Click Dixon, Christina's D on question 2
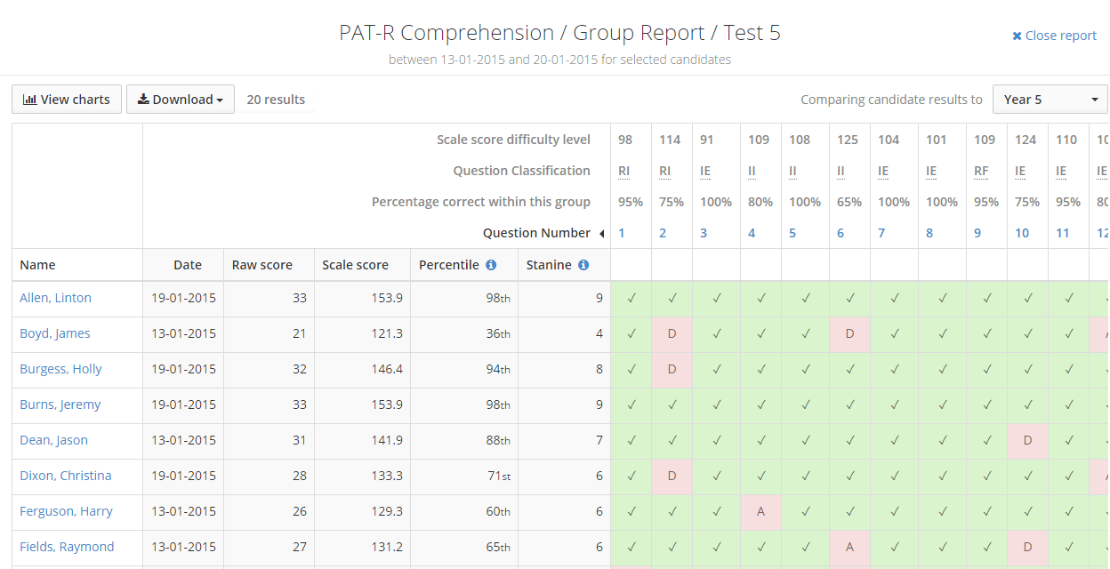This screenshot has width=1110, height=569. 672,477
